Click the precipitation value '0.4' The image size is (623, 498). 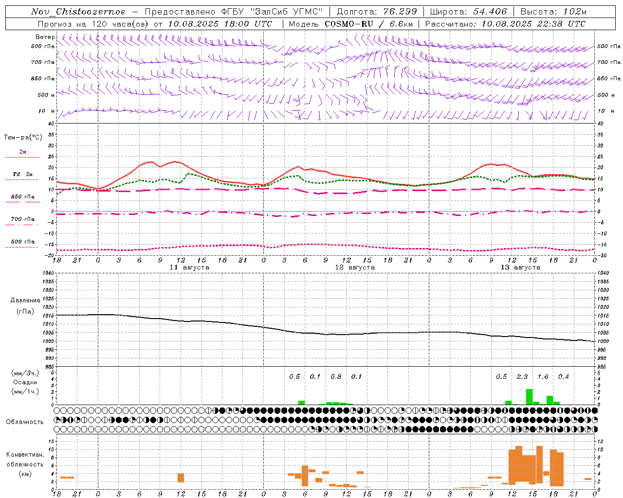click(x=564, y=377)
